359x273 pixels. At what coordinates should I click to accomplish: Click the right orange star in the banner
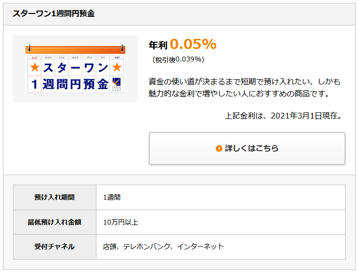(117, 68)
